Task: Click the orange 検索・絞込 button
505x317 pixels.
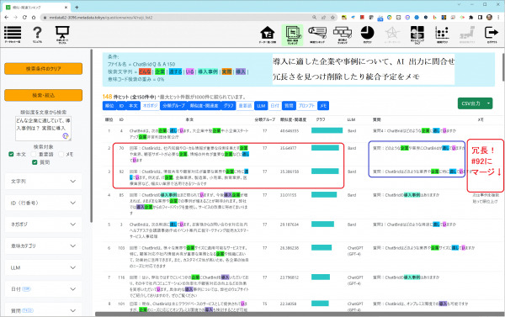Action: click(44, 95)
